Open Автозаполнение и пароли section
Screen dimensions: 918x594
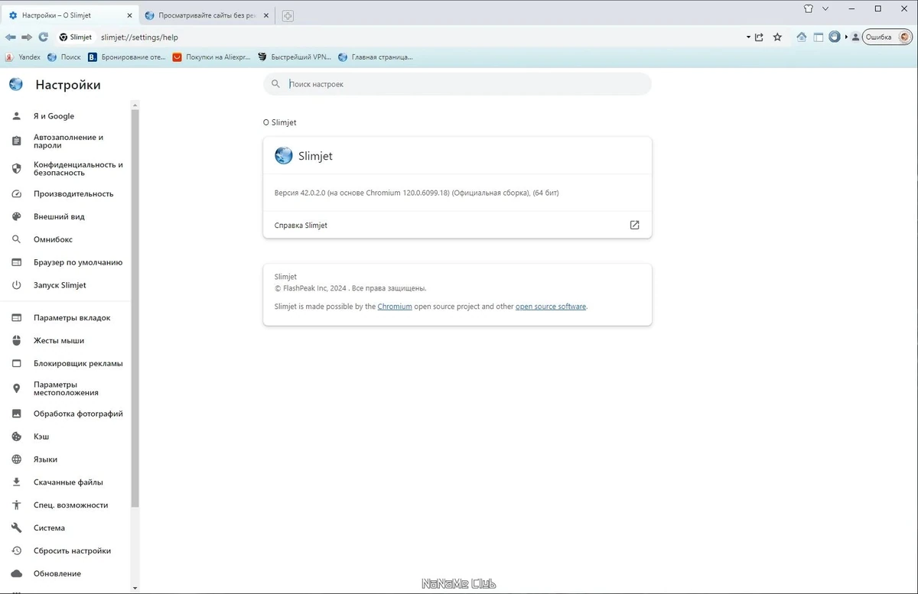(x=66, y=141)
